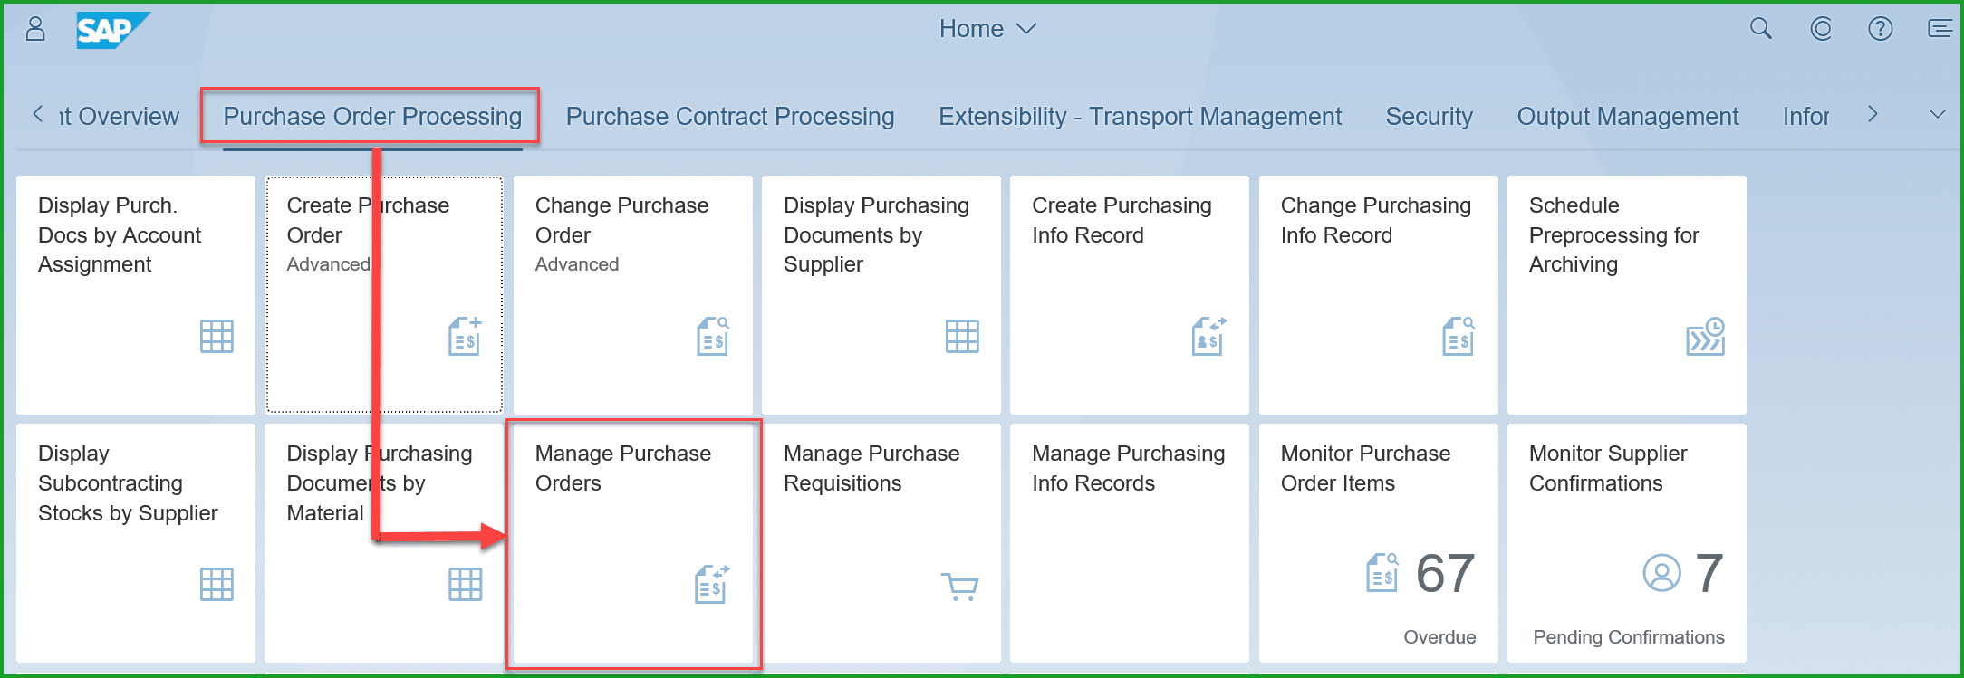
Task: Switch to Purchase Contract Processing tab
Action: [x=730, y=117]
